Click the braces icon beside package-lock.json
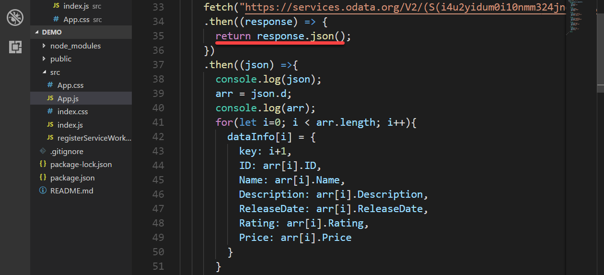The height and width of the screenshot is (275, 604). (x=43, y=164)
